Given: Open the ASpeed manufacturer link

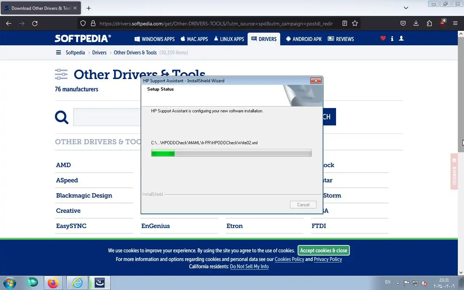Looking at the screenshot, I should click(x=67, y=180).
